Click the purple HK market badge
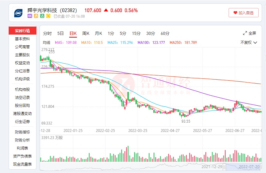This screenshot has width=266, height=173. tap(30, 16)
